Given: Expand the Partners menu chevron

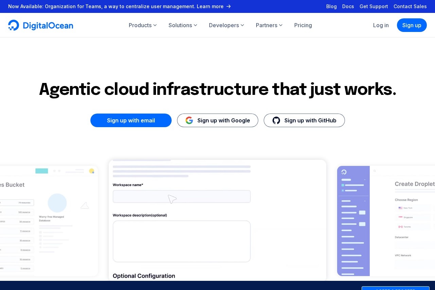Looking at the screenshot, I should point(281,25).
